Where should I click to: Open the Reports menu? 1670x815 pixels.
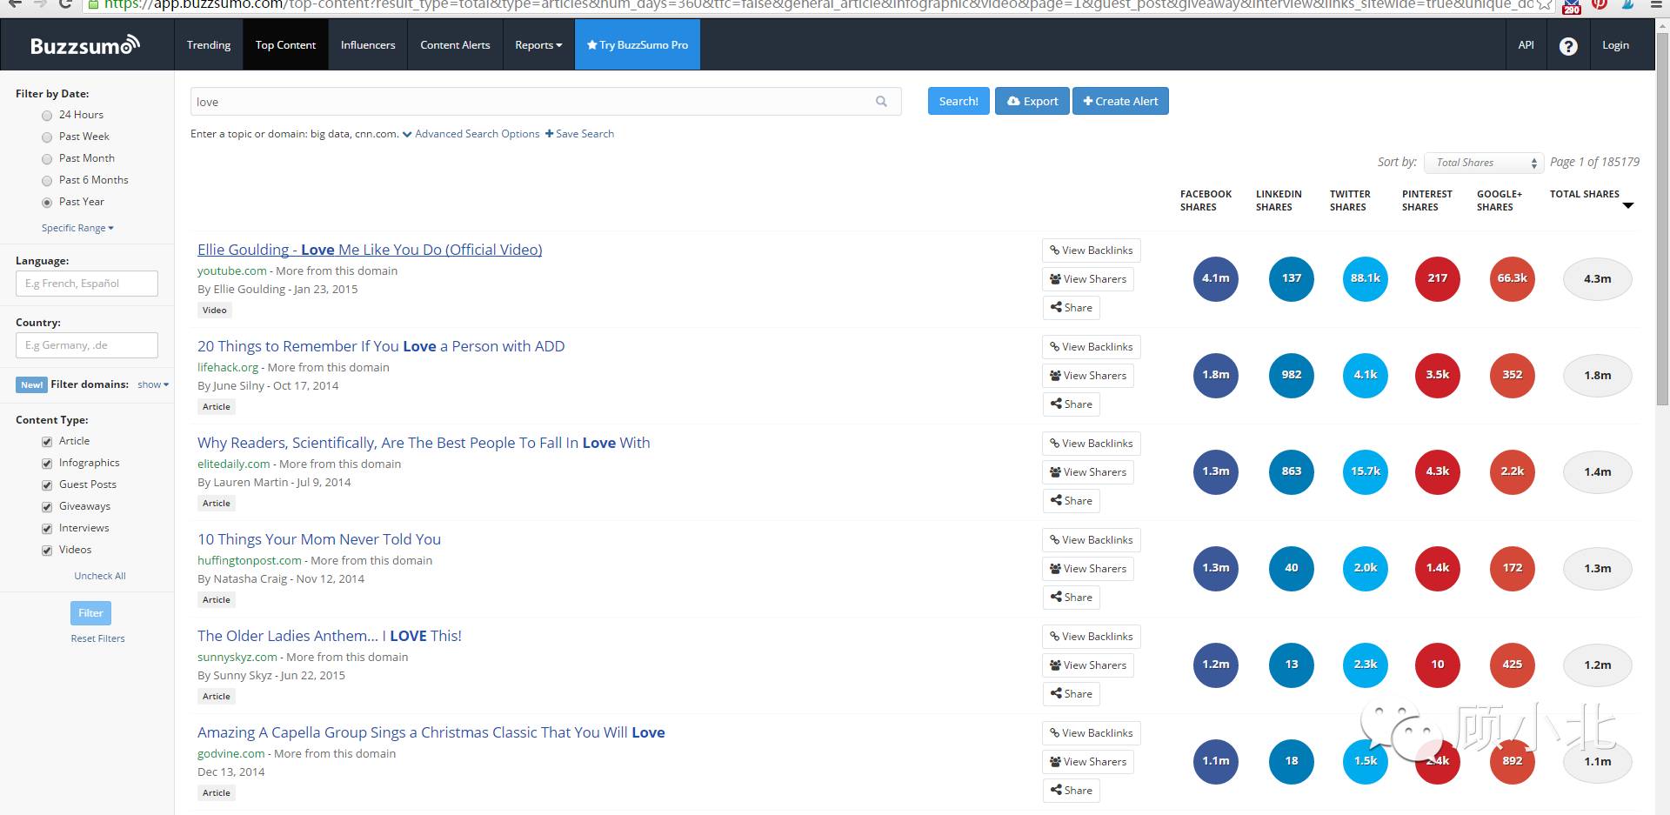pyautogui.click(x=538, y=45)
